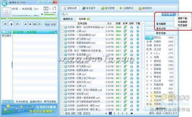
Task: Set ringtone for 幸运草.mp3
Action: 125,63
